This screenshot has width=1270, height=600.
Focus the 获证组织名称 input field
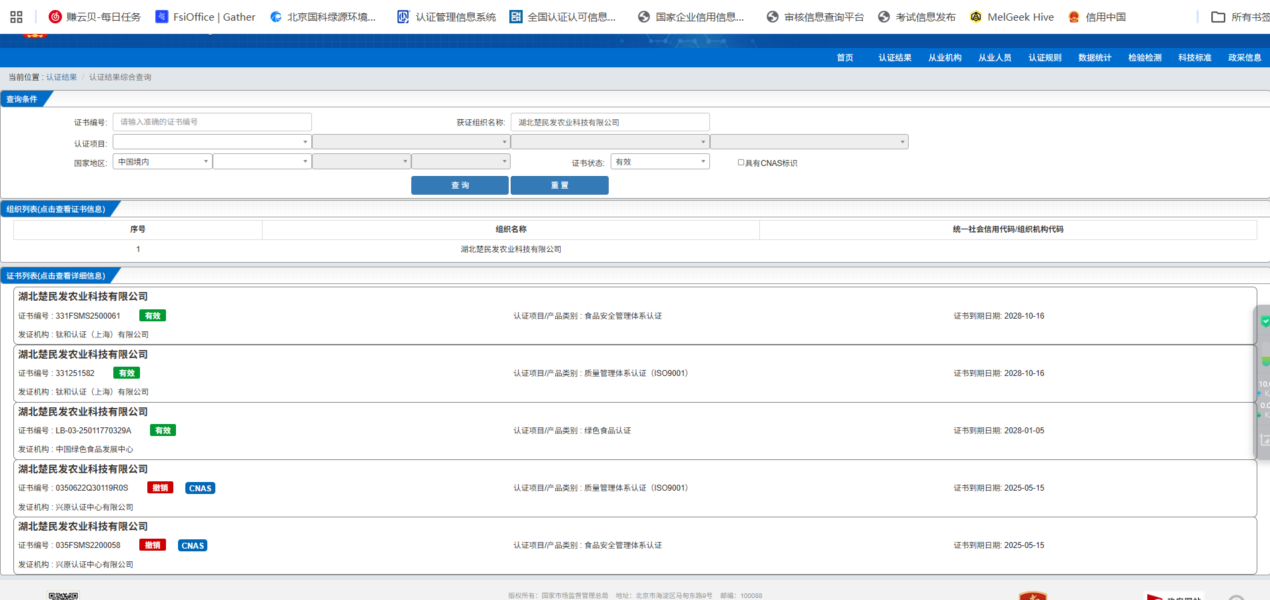(x=610, y=122)
